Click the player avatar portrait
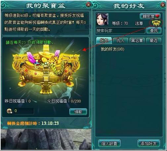Image resolution: width=167 pixels, height=151 pixels. pos(102,19)
